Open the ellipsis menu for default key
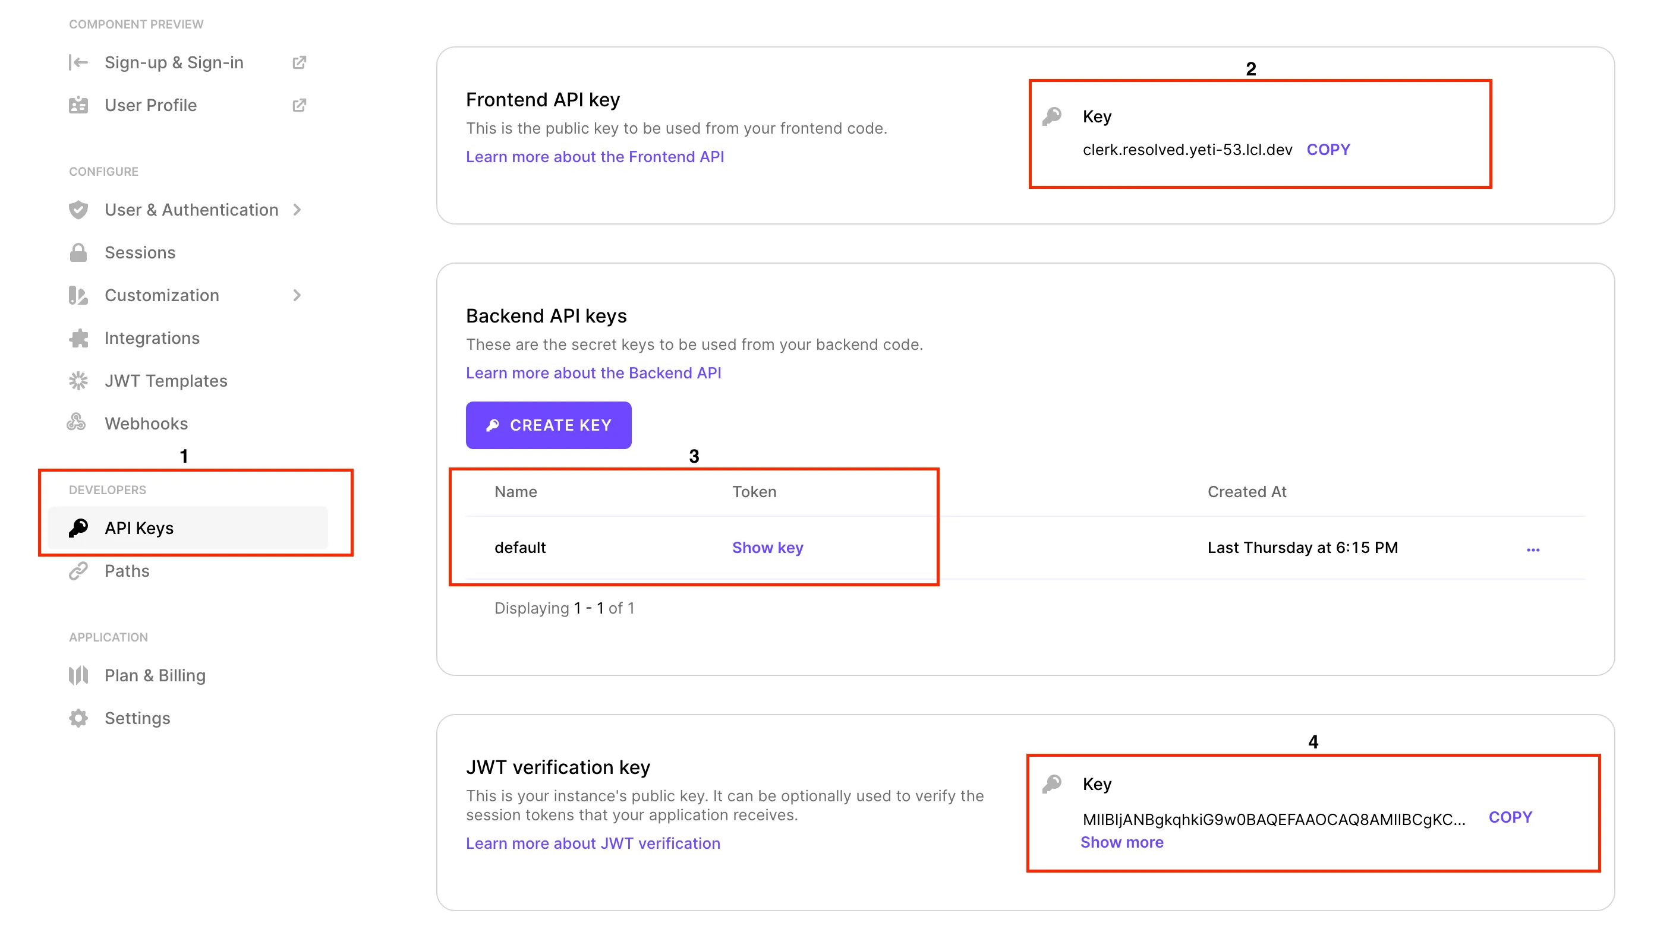Image resolution: width=1676 pixels, height=929 pixels. 1533,548
